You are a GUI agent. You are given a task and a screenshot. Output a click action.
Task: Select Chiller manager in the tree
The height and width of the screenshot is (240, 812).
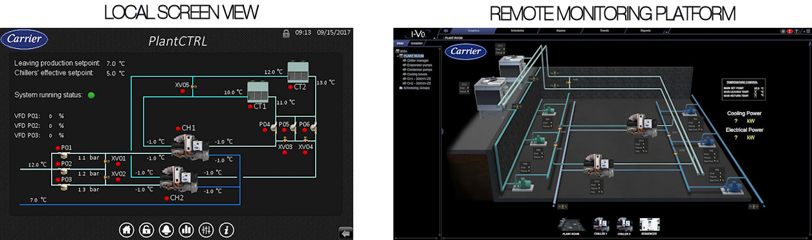417,61
